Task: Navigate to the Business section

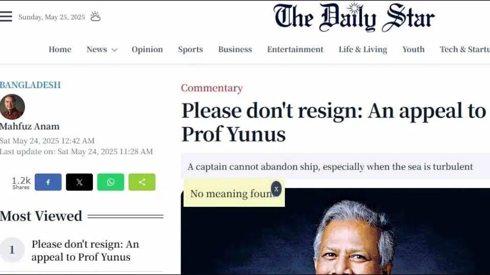Action: 235,49
